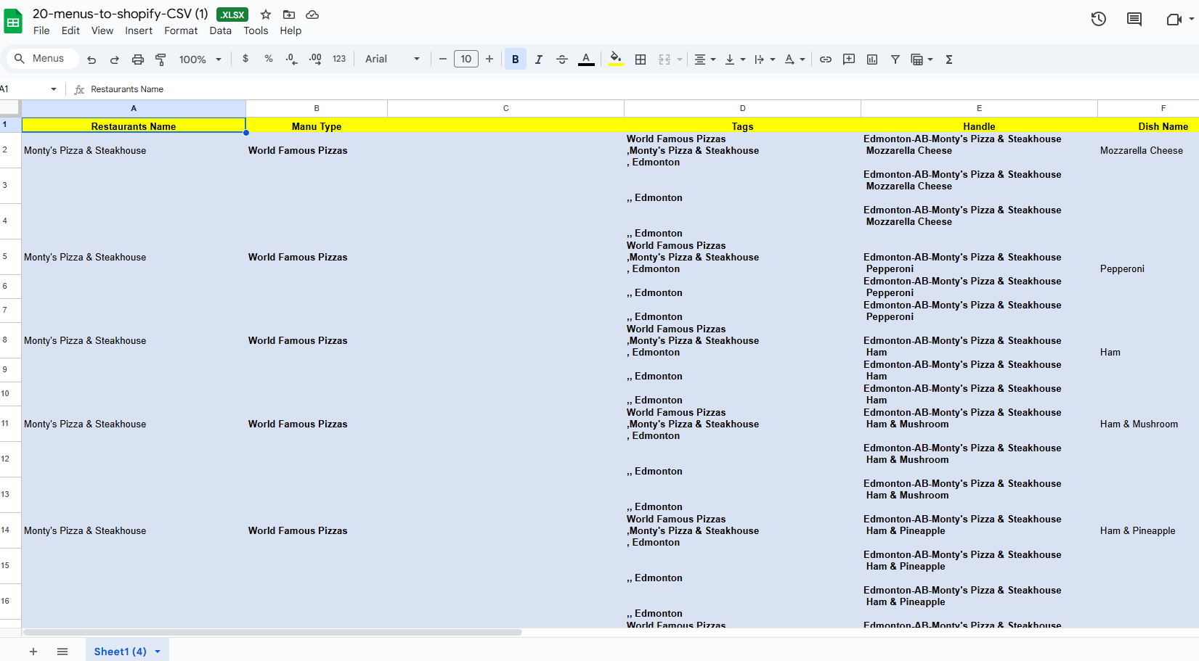Select the Paint format tool
The image size is (1199, 661).
(x=160, y=59)
